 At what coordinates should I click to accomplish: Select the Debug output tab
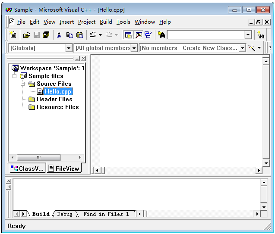65,214
